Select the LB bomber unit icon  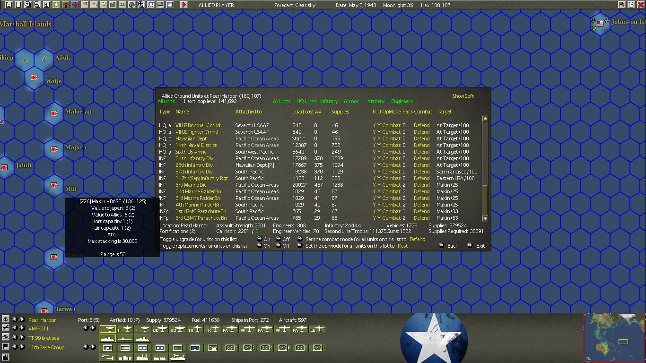tap(318, 329)
